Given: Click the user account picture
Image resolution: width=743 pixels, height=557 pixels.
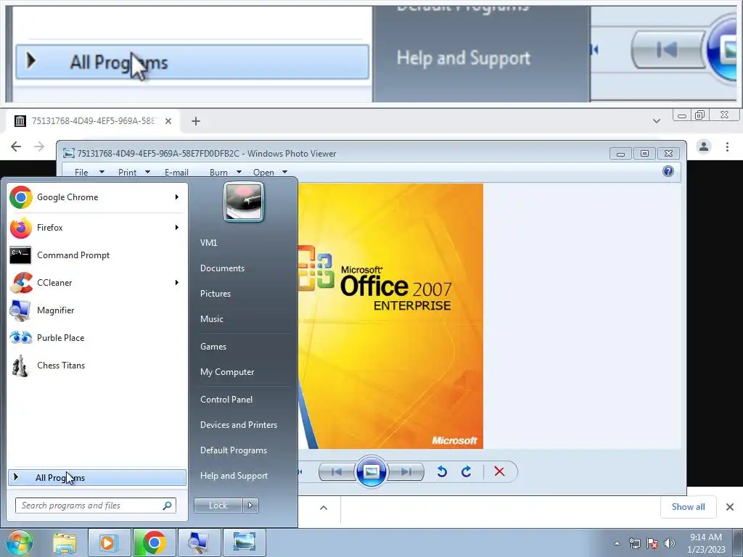Looking at the screenshot, I should [244, 202].
